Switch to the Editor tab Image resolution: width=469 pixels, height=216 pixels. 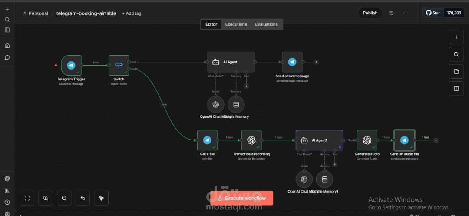click(211, 24)
